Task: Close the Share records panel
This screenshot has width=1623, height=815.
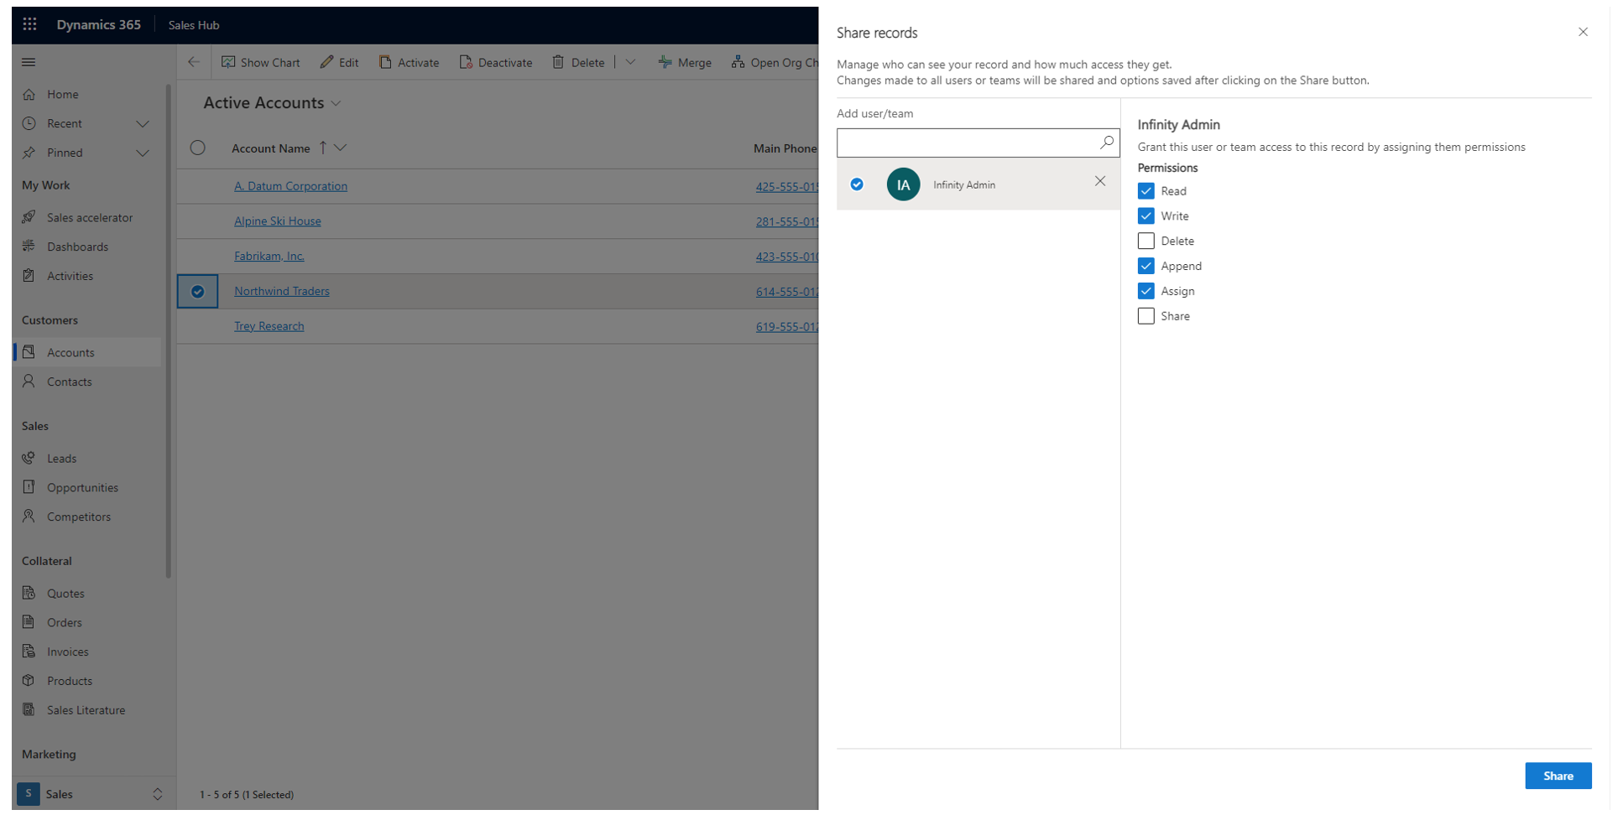Action: click(1583, 32)
